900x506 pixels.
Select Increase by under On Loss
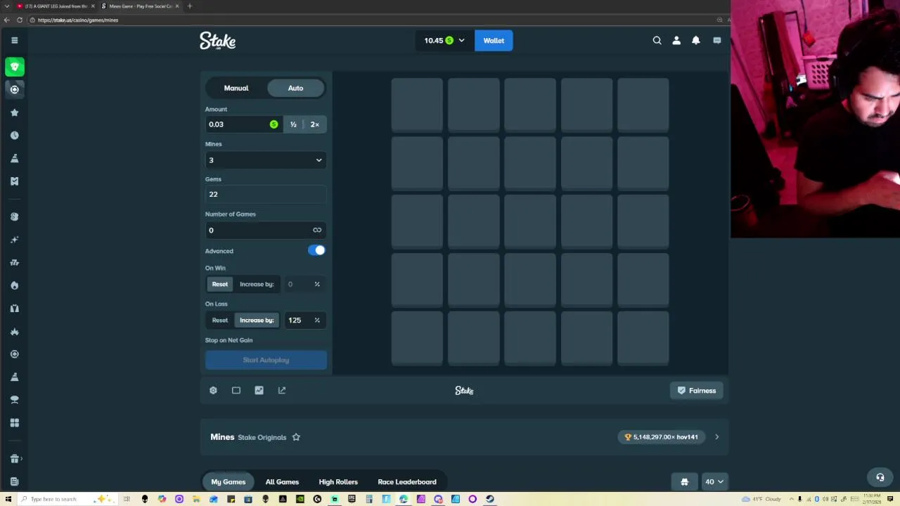(x=257, y=320)
